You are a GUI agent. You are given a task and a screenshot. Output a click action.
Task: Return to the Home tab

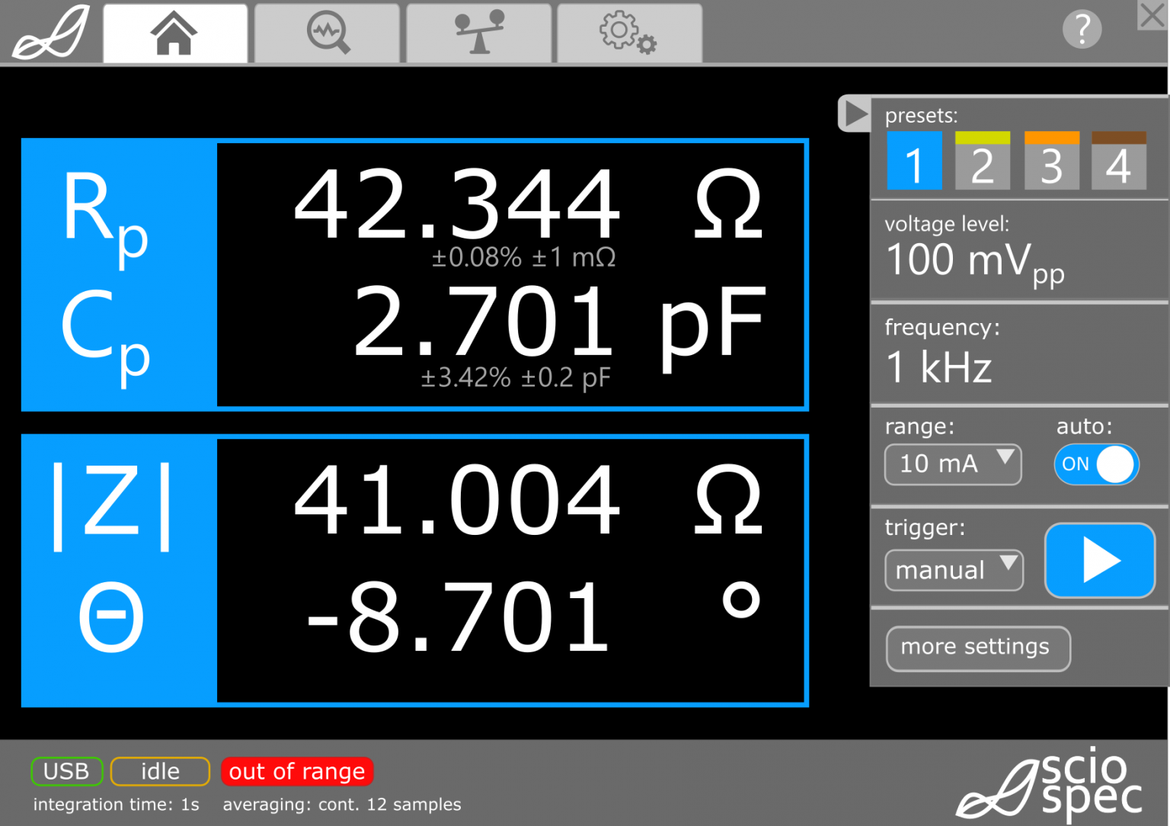[x=175, y=32]
